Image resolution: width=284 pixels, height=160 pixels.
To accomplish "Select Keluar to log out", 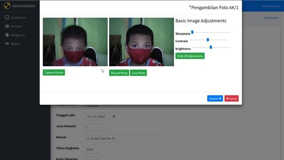I will [x=15, y=44].
